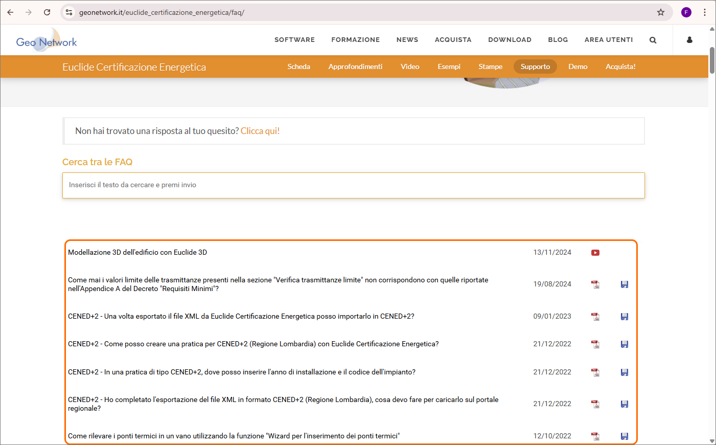
Task: Bookmark this page with the star icon
Action: [x=661, y=12]
